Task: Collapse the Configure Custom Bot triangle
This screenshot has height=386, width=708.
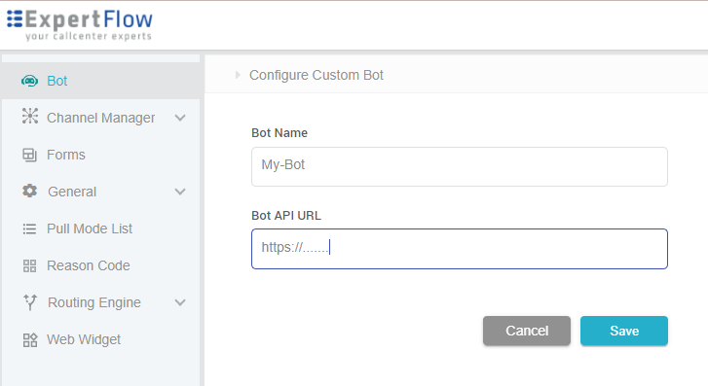Action: point(238,75)
